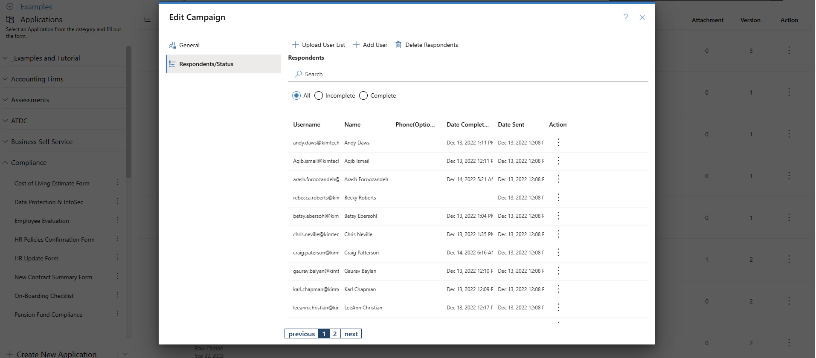Screen dimensions: 816x358
Task: Open action menu for Gaurav Baylan
Action: click(558, 271)
